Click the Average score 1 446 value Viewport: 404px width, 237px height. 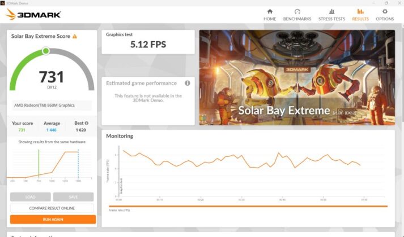coord(52,130)
